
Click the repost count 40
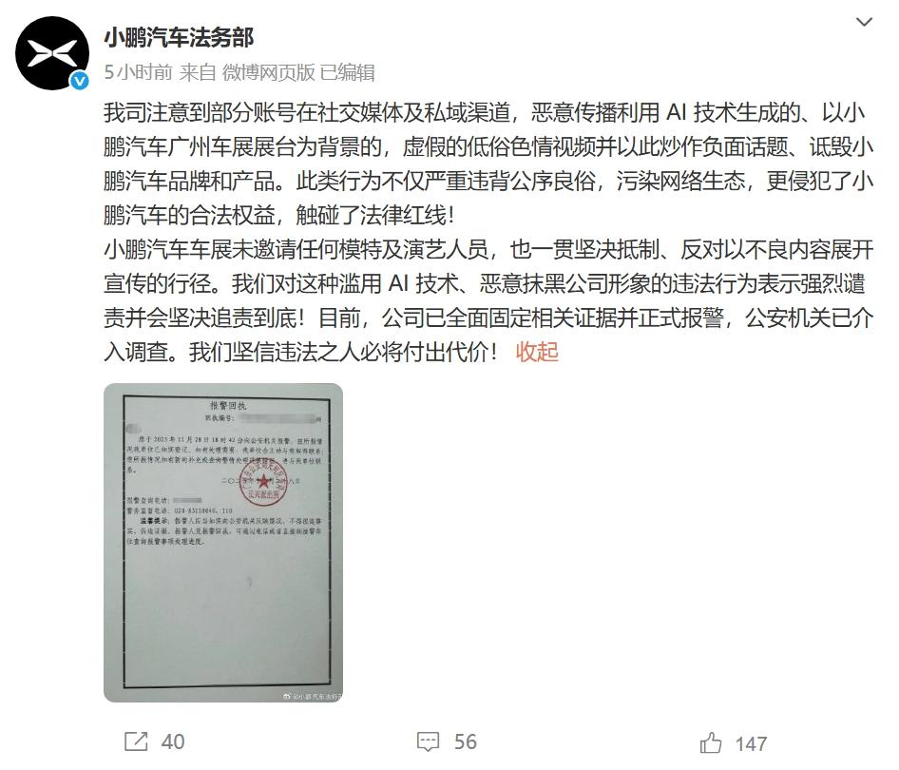coord(173,741)
